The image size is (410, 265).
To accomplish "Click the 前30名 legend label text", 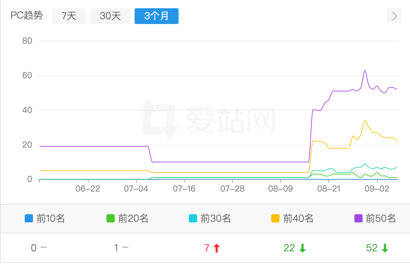I will point(216,218).
